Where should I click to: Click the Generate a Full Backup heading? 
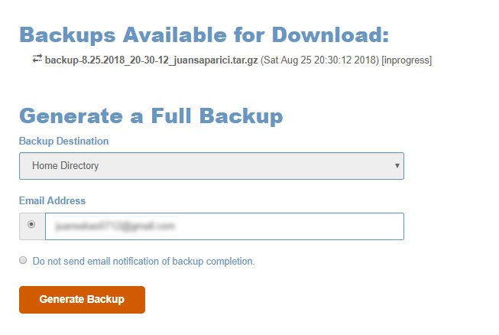pos(151,116)
